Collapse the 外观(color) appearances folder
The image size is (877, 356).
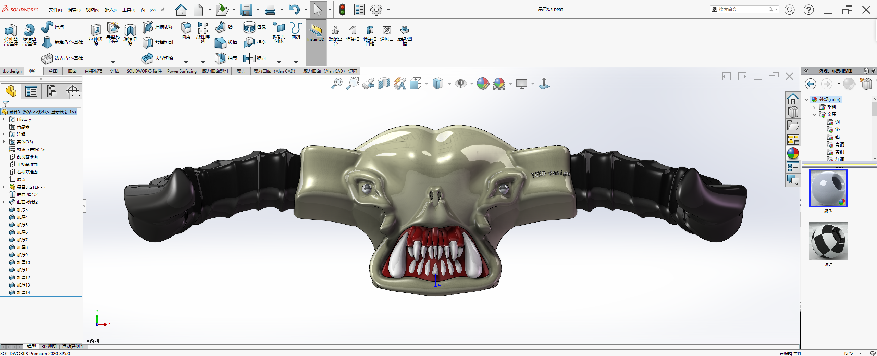806,100
